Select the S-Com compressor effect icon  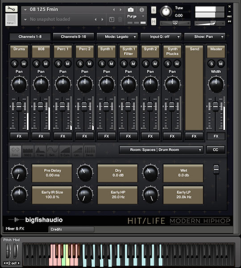coord(65,151)
